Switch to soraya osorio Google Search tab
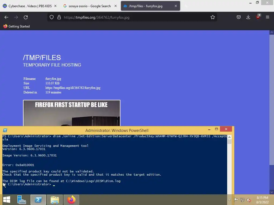This screenshot has width=274, height=205. click(89, 6)
